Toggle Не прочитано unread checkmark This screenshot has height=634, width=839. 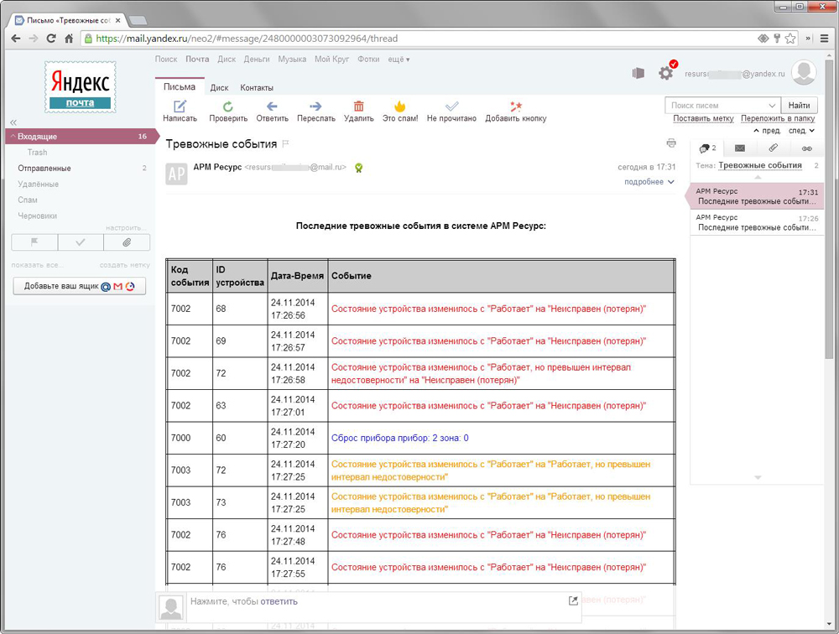451,107
